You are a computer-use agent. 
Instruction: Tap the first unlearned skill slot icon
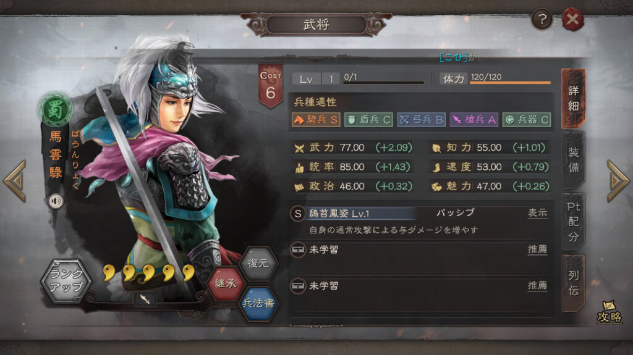point(298,249)
